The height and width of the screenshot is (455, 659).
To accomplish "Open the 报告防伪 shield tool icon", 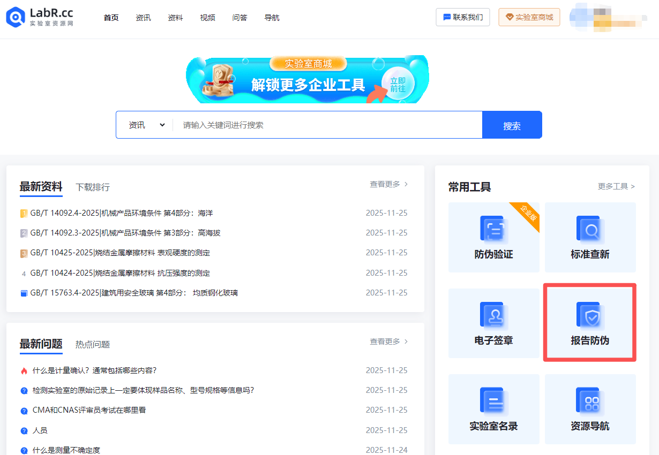I will click(x=590, y=315).
